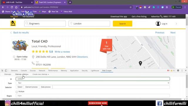Click the five-star rating stars

pyautogui.click(x=40, y=52)
